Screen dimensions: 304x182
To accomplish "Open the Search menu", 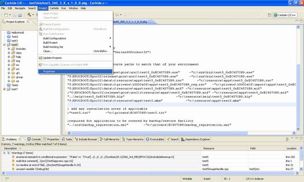I will [x=32, y=9].
